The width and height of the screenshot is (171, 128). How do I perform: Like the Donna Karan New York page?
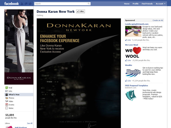coord(80,11)
